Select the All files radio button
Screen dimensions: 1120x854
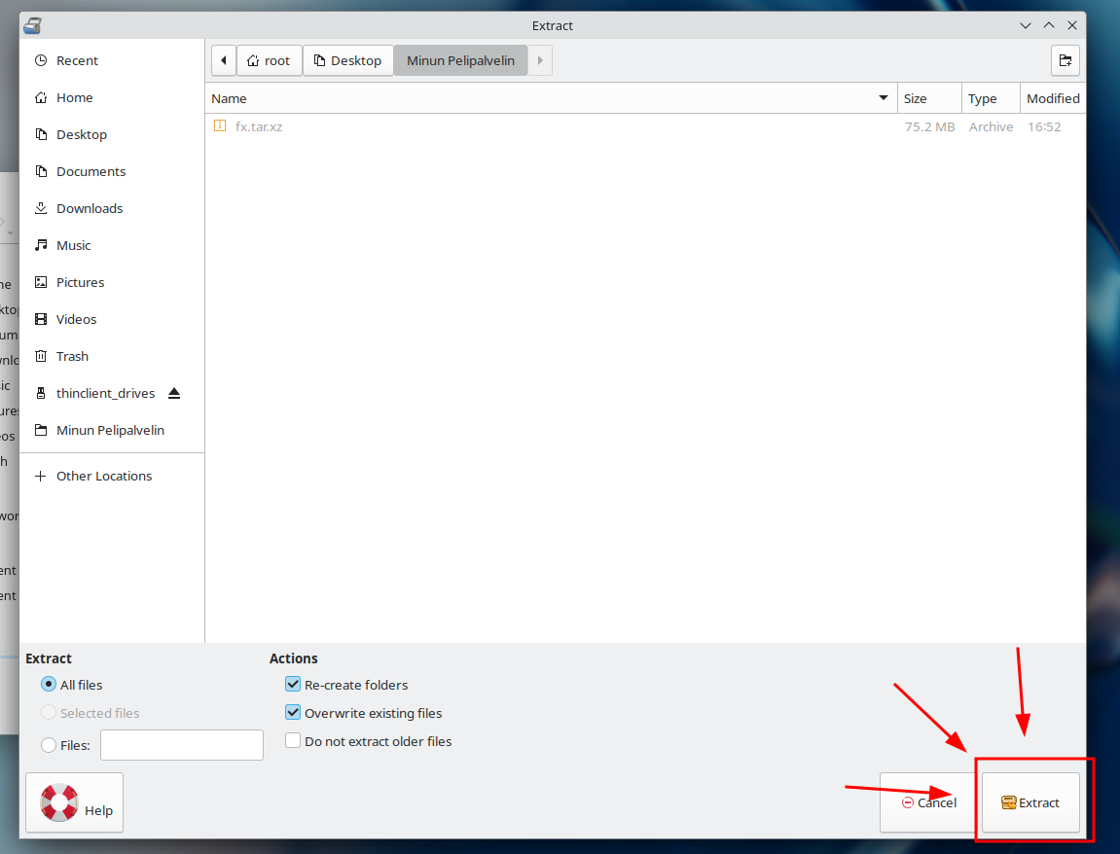(x=49, y=685)
